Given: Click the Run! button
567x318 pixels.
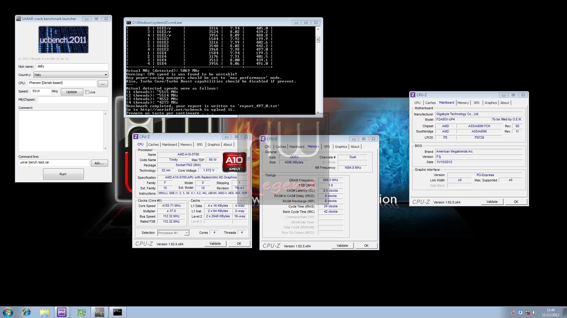Looking at the screenshot, I should [x=63, y=174].
